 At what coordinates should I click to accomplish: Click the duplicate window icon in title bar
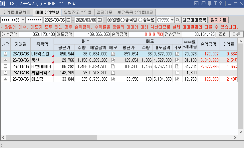pyautogui.click(x=203, y=3)
